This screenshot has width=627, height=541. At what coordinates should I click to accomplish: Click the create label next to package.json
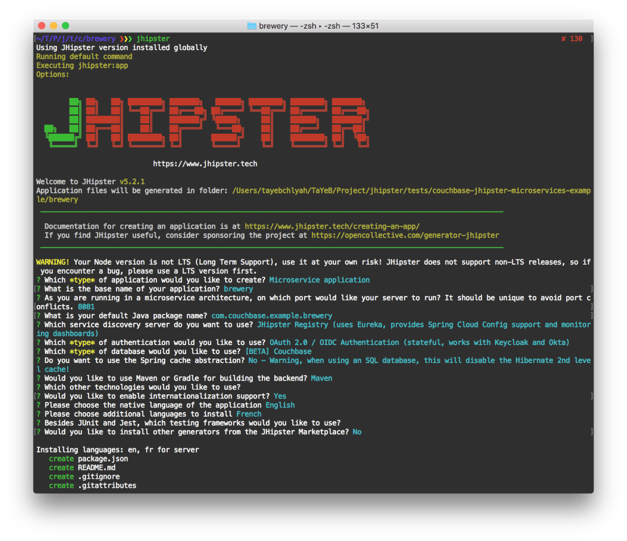click(61, 459)
